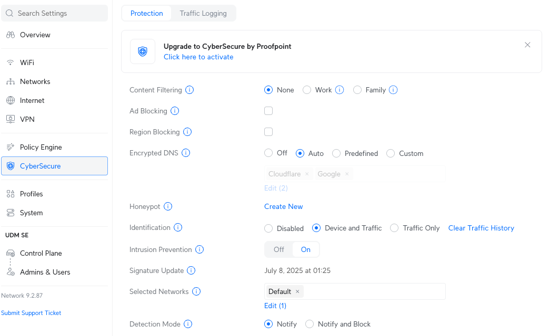
Task: Turn Intrusion Prevention Off
Action: point(279,249)
